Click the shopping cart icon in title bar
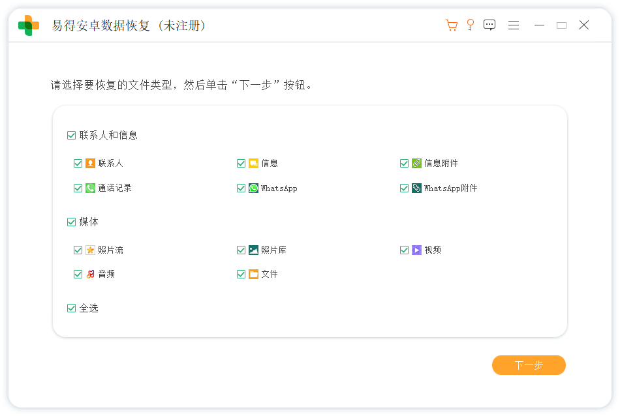Viewport: 620px width, 416px height. (x=451, y=25)
